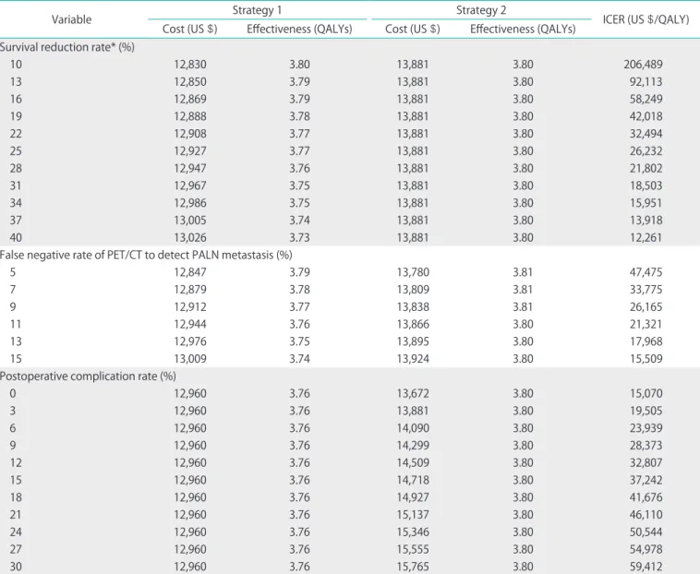Select ICER cell 58,249
This screenshot has width=700, height=574.
click(646, 99)
